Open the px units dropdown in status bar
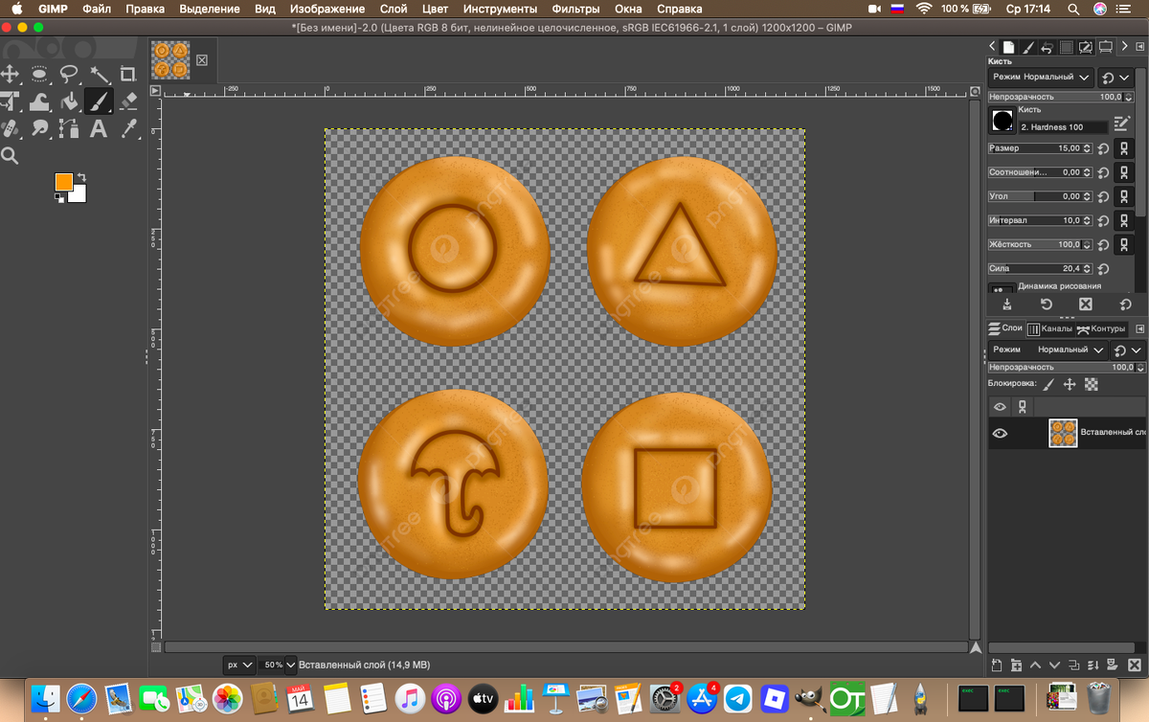The width and height of the screenshot is (1149, 722). tap(239, 665)
